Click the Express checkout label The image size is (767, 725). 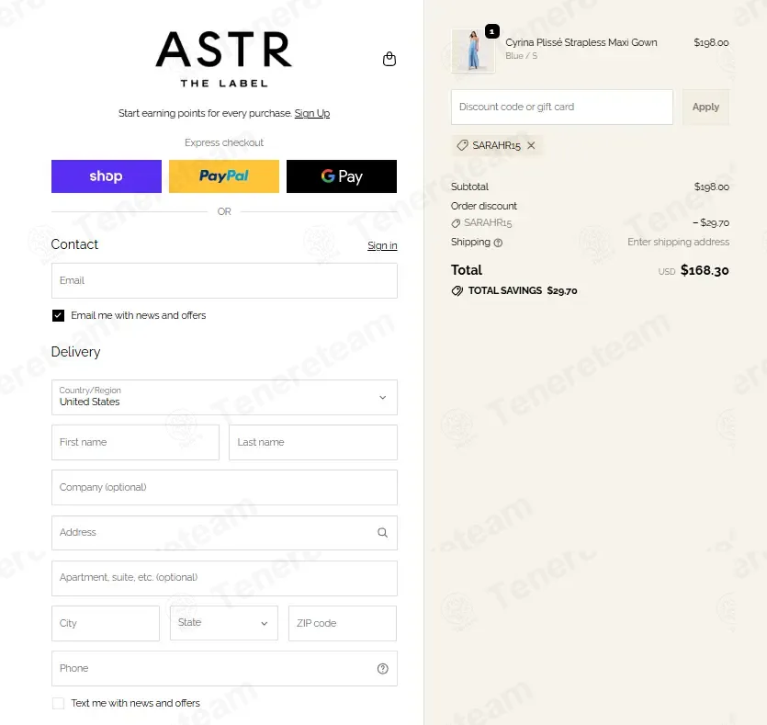pos(224,142)
